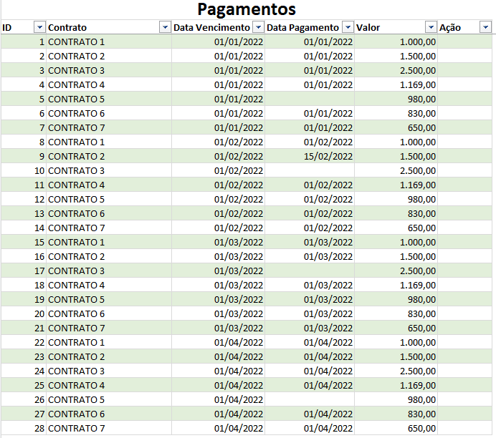
Task: Select value 980,00 in row ID 26
Action: click(x=396, y=400)
